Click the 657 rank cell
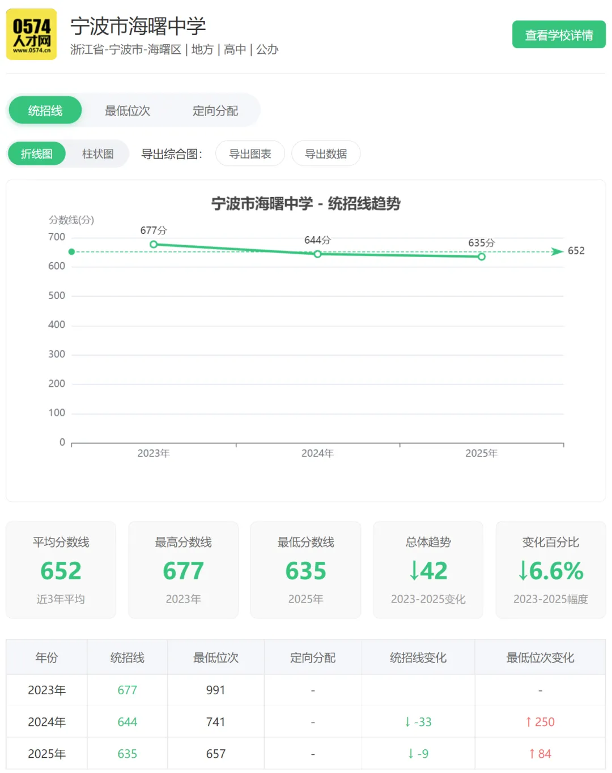This screenshot has height=773, width=612. [x=216, y=754]
